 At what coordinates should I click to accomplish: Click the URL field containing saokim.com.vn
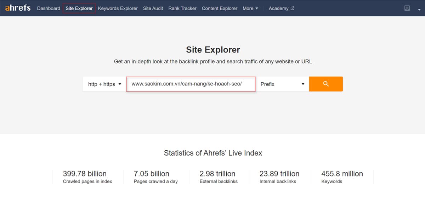(191, 84)
